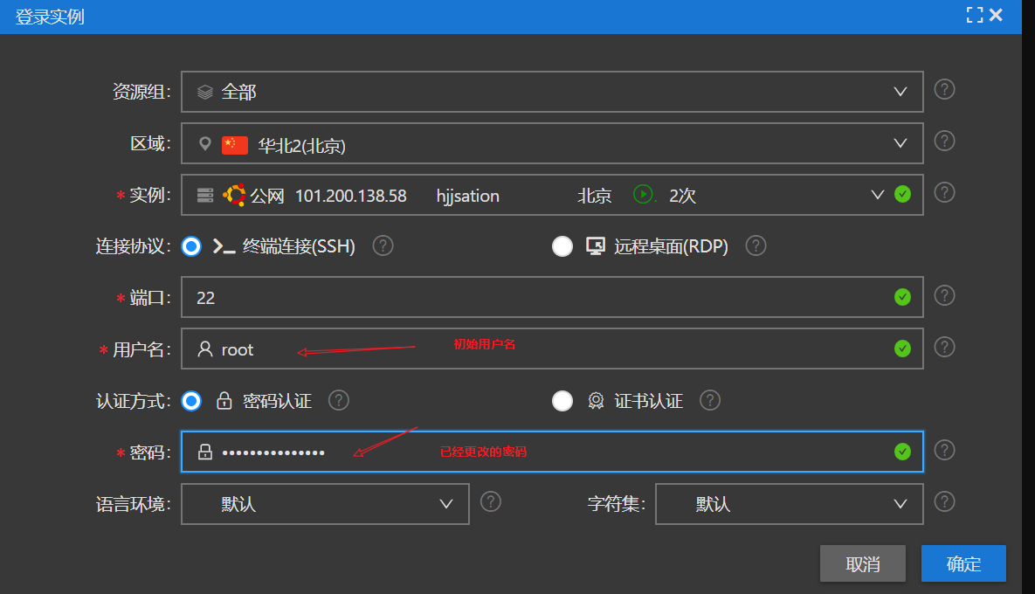Click the 2次 login count text
The height and width of the screenshot is (594, 1035).
[682, 196]
